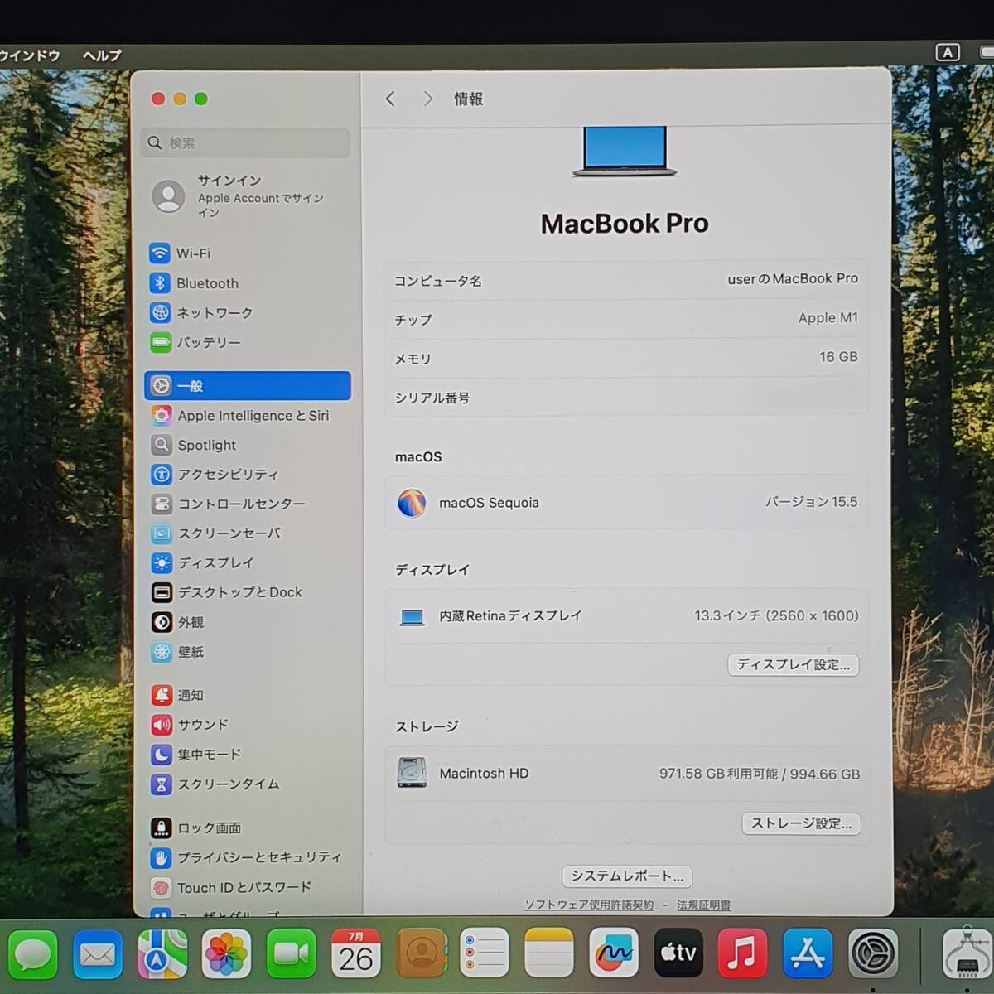Click the MacBook Pro heading

coord(625,224)
